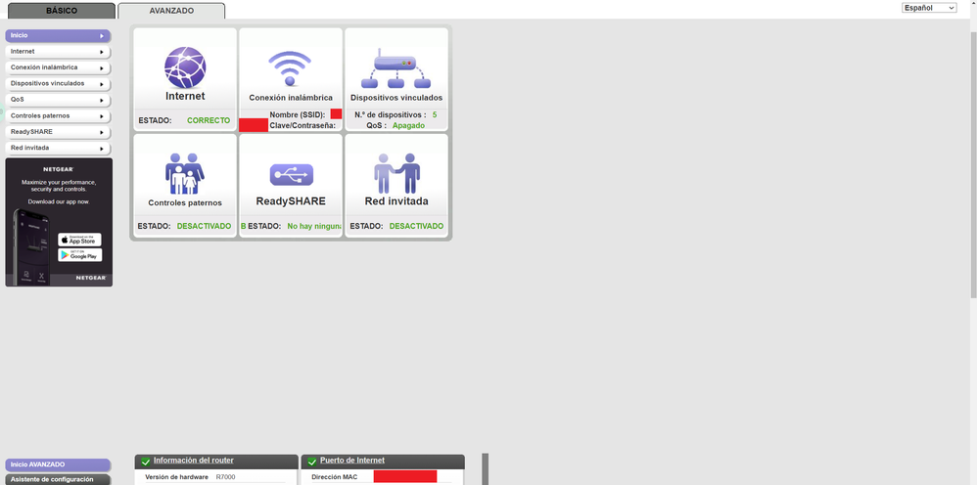Open Conexión inalámbrica in the sidebar
This screenshot has height=485, width=977.
coord(58,67)
